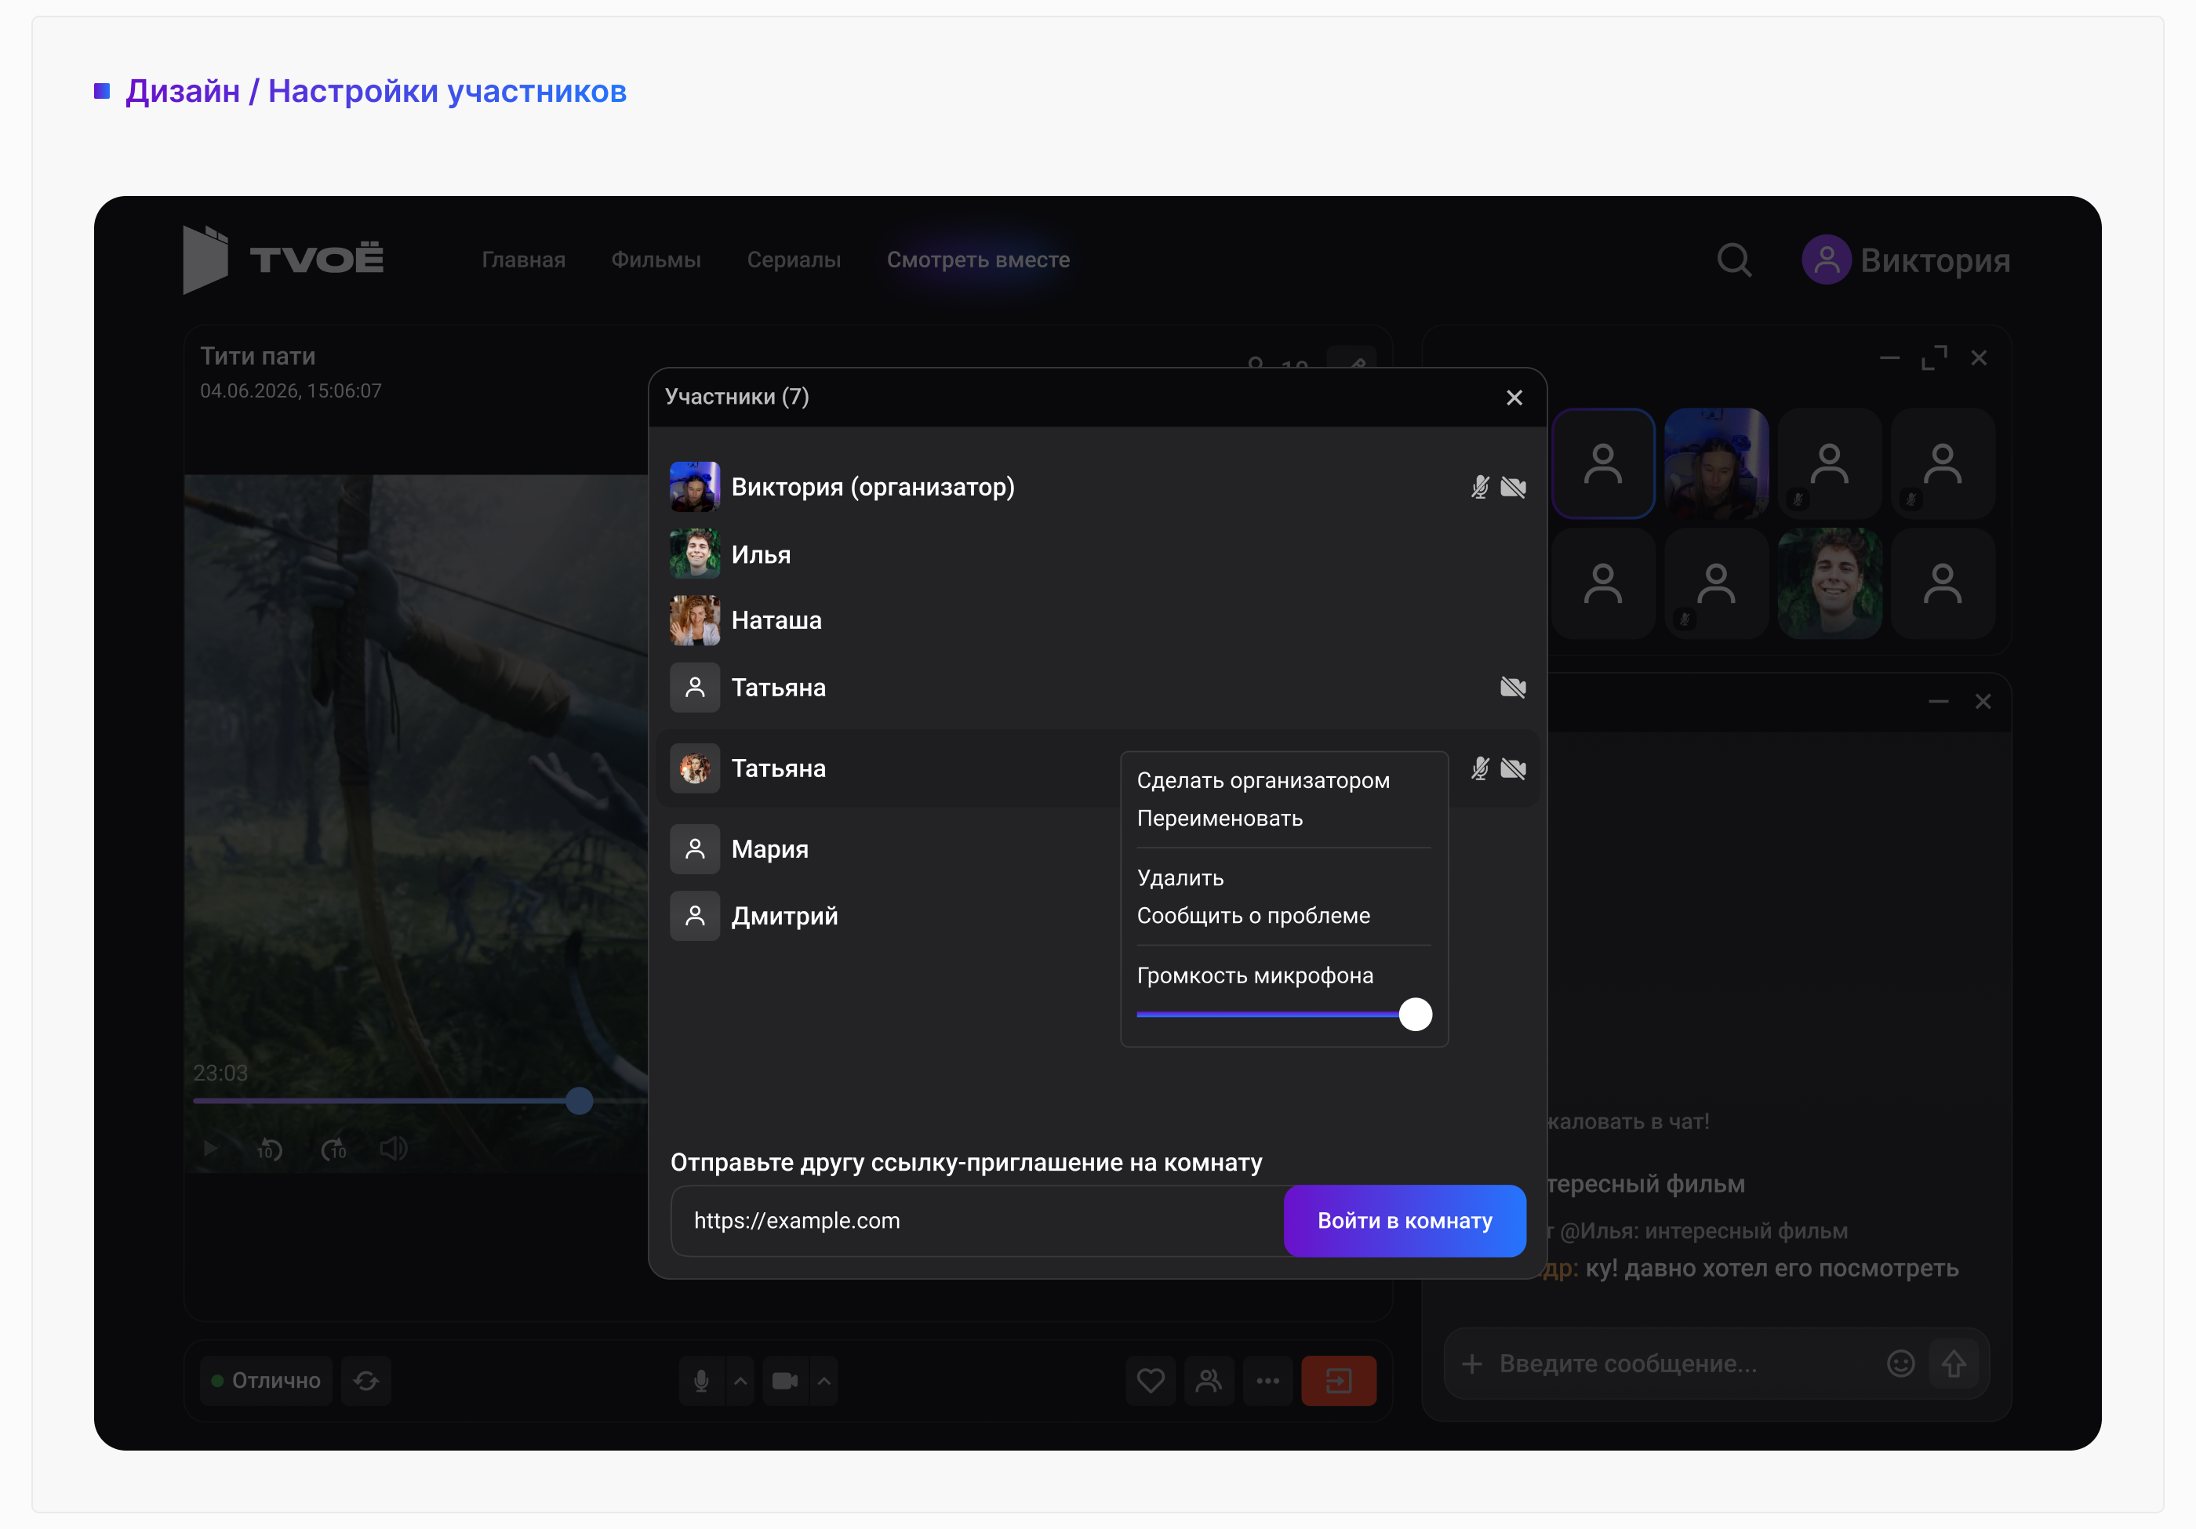Image resolution: width=2196 pixels, height=1529 pixels.
Task: Toggle muted mic in highlighted Татьяна row
Action: pyautogui.click(x=1480, y=768)
